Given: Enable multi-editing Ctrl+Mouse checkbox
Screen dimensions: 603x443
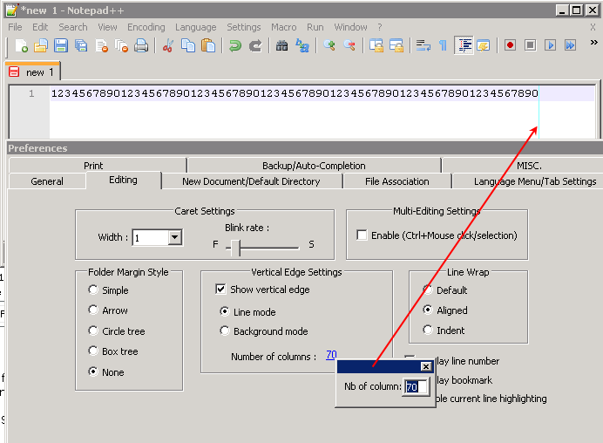Looking at the screenshot, I should (x=362, y=235).
